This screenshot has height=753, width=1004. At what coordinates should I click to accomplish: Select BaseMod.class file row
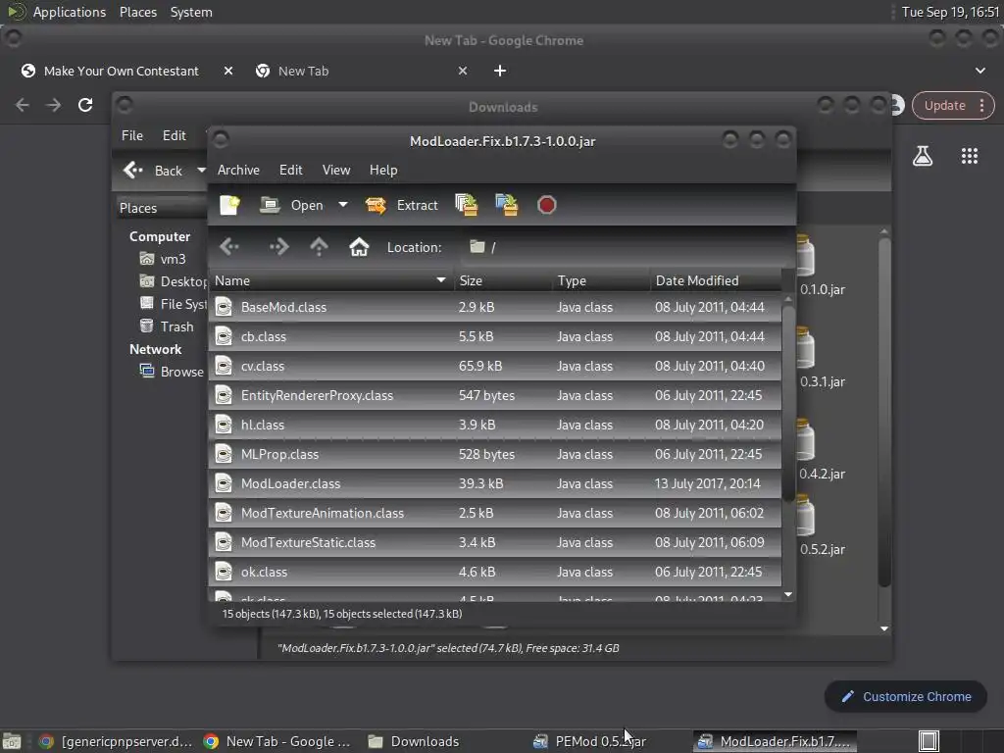[495, 307]
